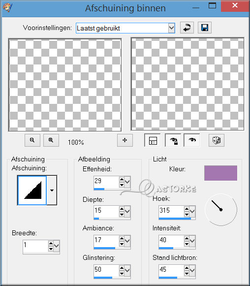Select the bevel shape thumbnail

click(32, 190)
